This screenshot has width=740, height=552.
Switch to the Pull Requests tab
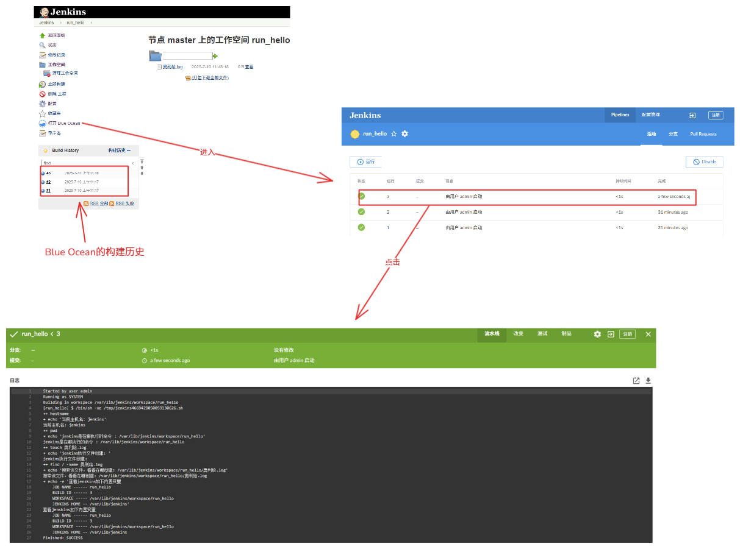tap(703, 134)
